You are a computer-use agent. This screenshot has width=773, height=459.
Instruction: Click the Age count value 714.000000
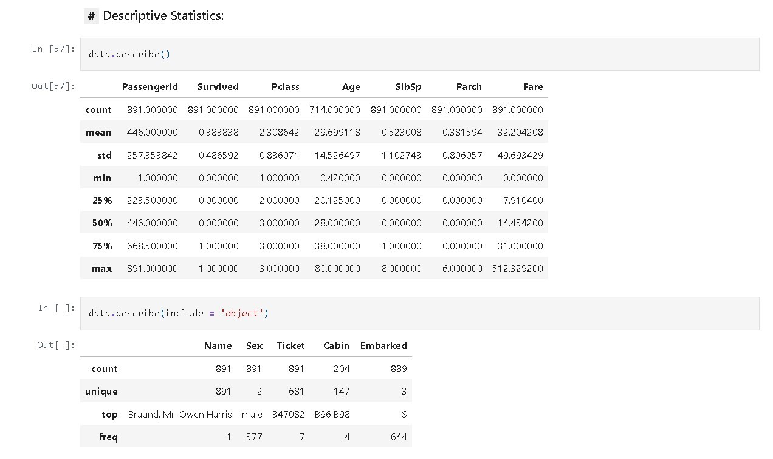point(337,110)
